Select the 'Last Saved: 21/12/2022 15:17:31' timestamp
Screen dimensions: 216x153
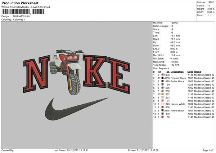tap(71, 150)
